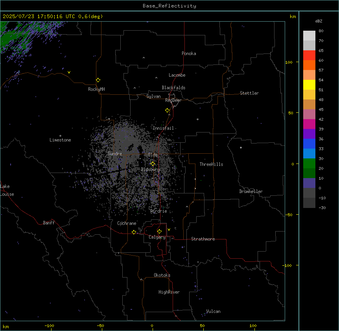Click the 80 dBZ legend value
Screen dimensions: 339x331
(x=321, y=31)
